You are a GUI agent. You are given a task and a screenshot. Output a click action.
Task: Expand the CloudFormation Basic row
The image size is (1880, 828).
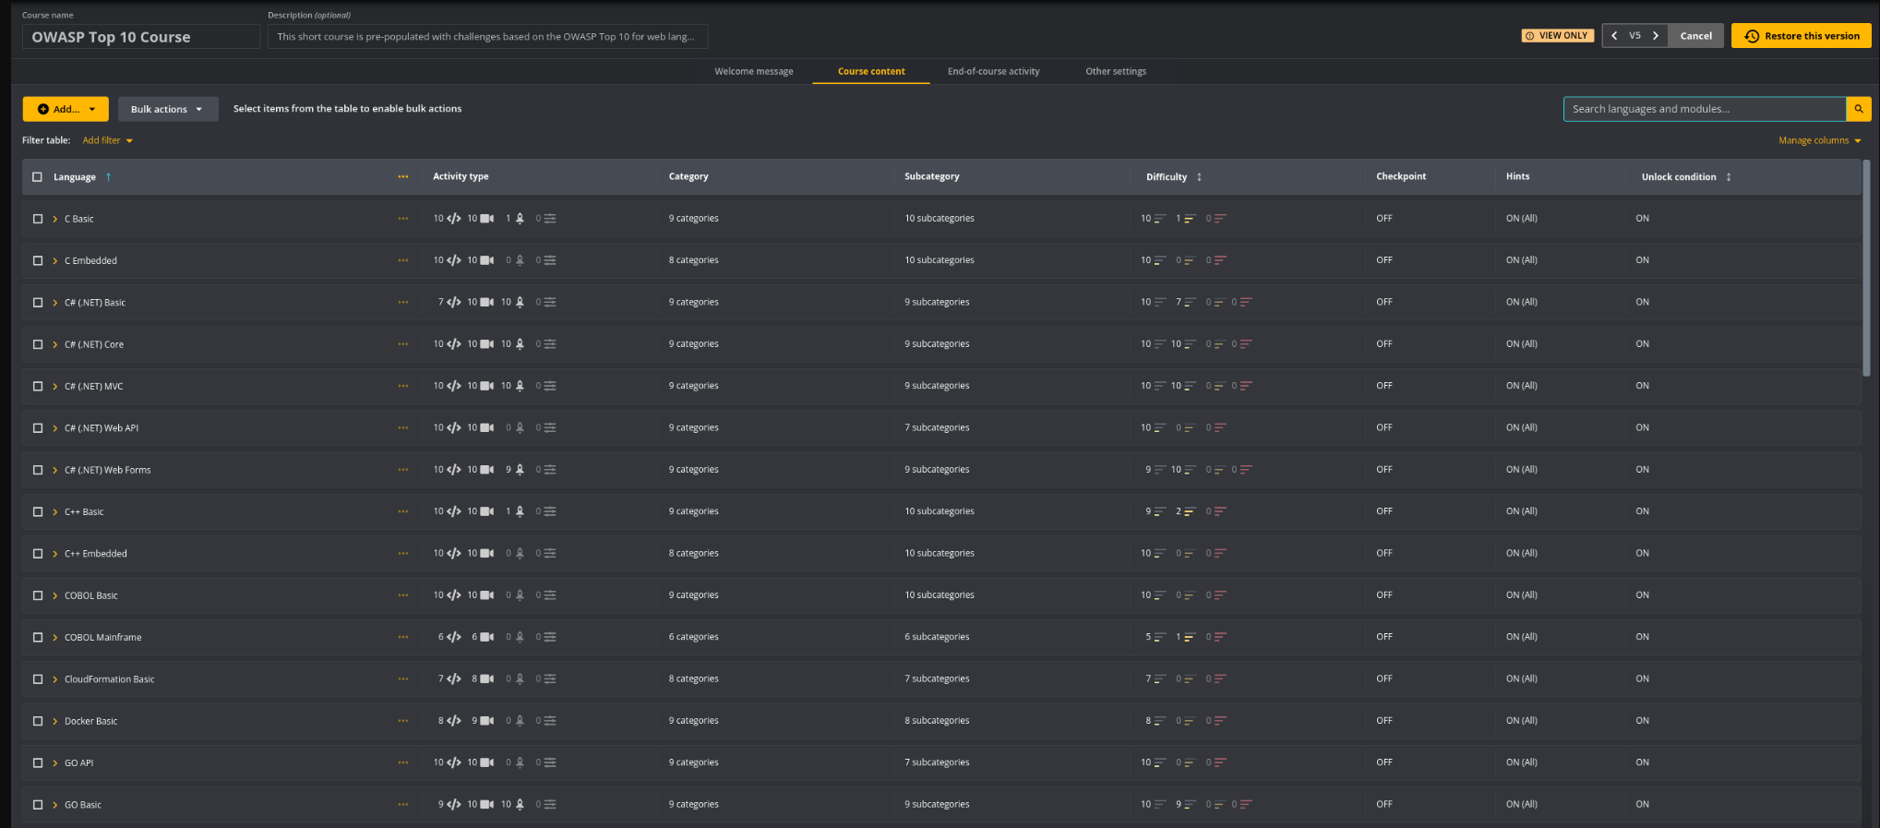(x=55, y=679)
